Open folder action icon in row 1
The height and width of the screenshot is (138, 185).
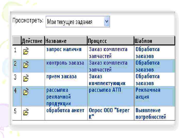click(26, 51)
